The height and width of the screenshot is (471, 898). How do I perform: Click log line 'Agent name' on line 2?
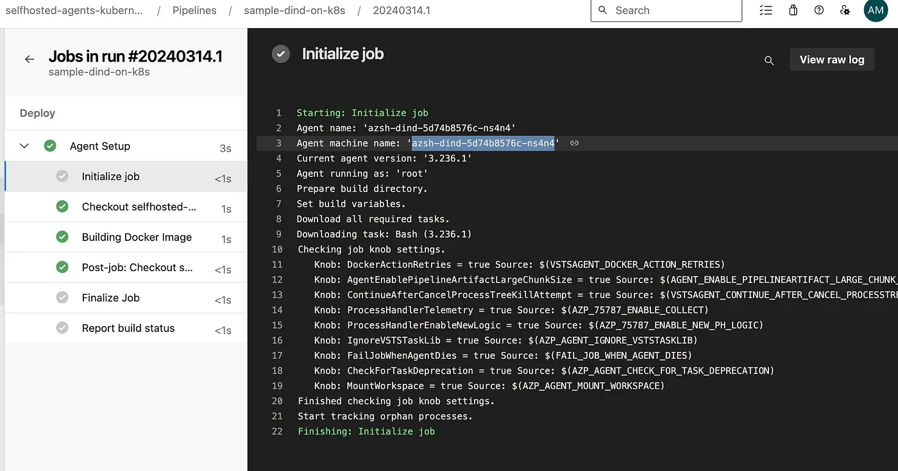click(406, 128)
